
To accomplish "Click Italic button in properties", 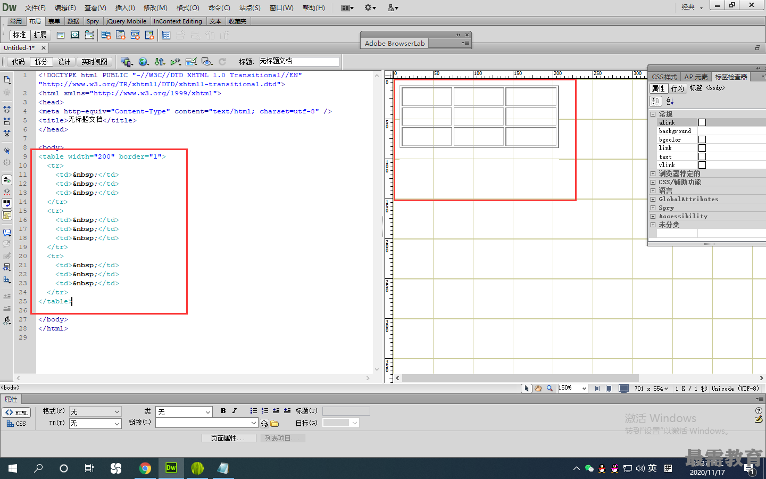I will tap(234, 411).
